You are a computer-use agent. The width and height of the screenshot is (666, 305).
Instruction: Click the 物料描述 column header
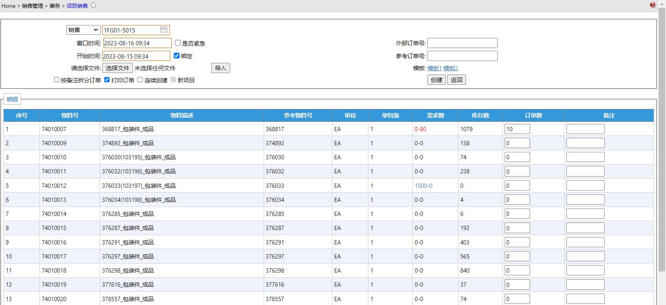click(x=182, y=115)
